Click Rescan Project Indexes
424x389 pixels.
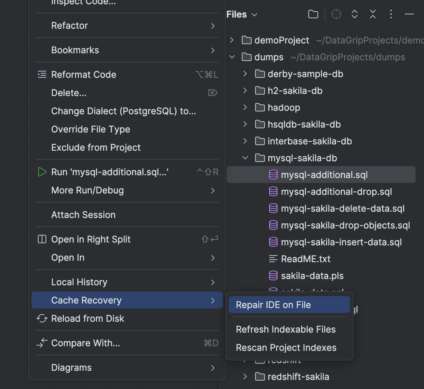(x=286, y=347)
